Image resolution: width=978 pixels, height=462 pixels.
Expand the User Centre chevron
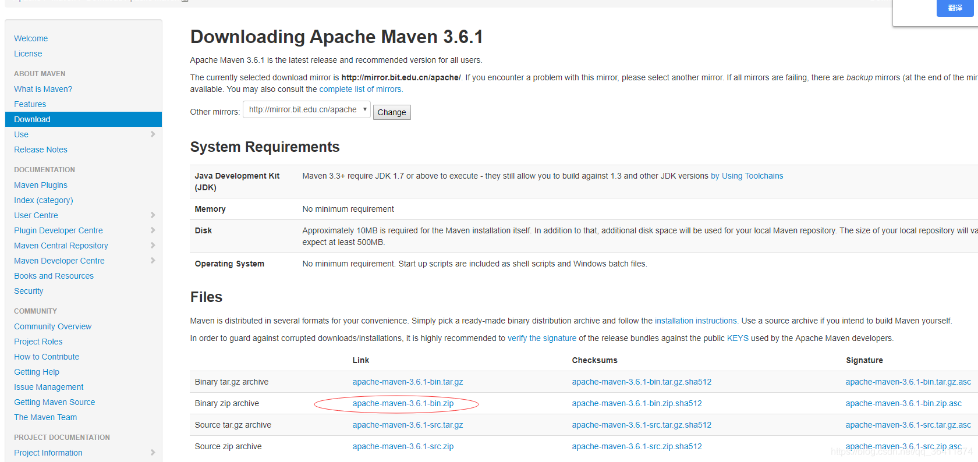(153, 215)
